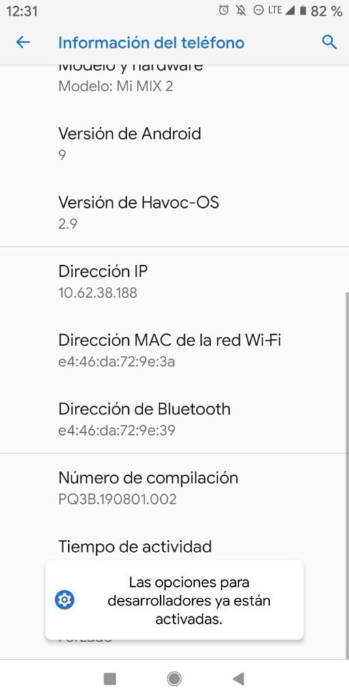Tap the muted notifications bell icon
Viewport: 349px width, 698px height.
(x=241, y=11)
